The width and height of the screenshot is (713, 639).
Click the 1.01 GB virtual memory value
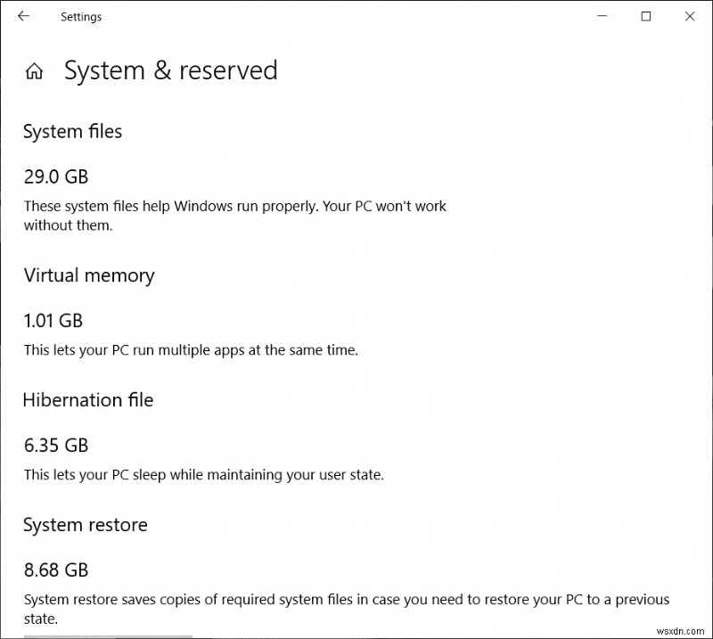pos(53,321)
